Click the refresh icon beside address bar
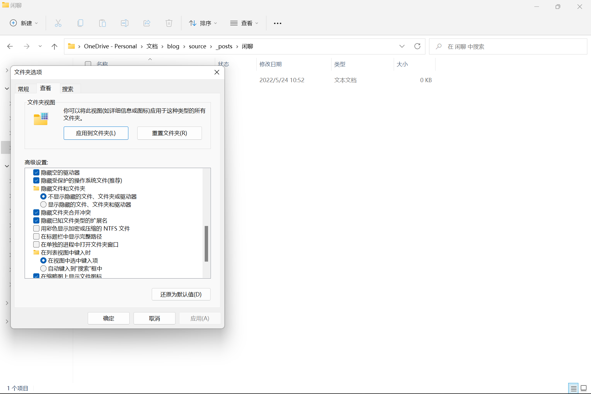This screenshot has height=394, width=591. point(417,46)
